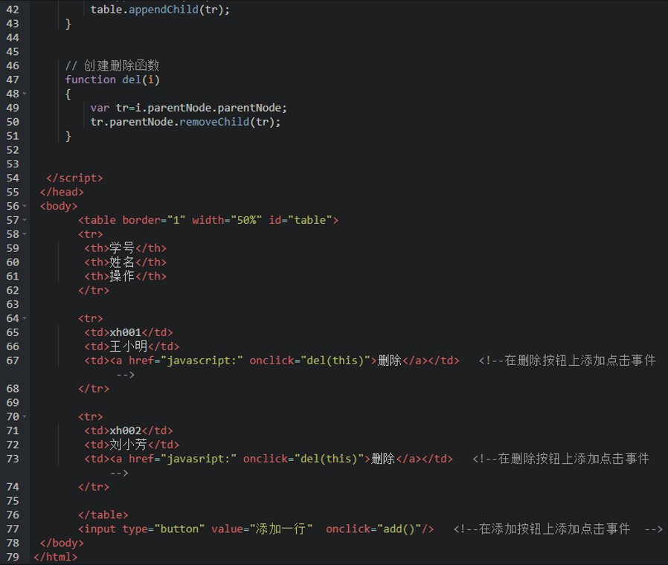This screenshot has height=565, width=668.
Task: Click the <th>学号</th> header cell
Action: pyautogui.click(x=125, y=248)
